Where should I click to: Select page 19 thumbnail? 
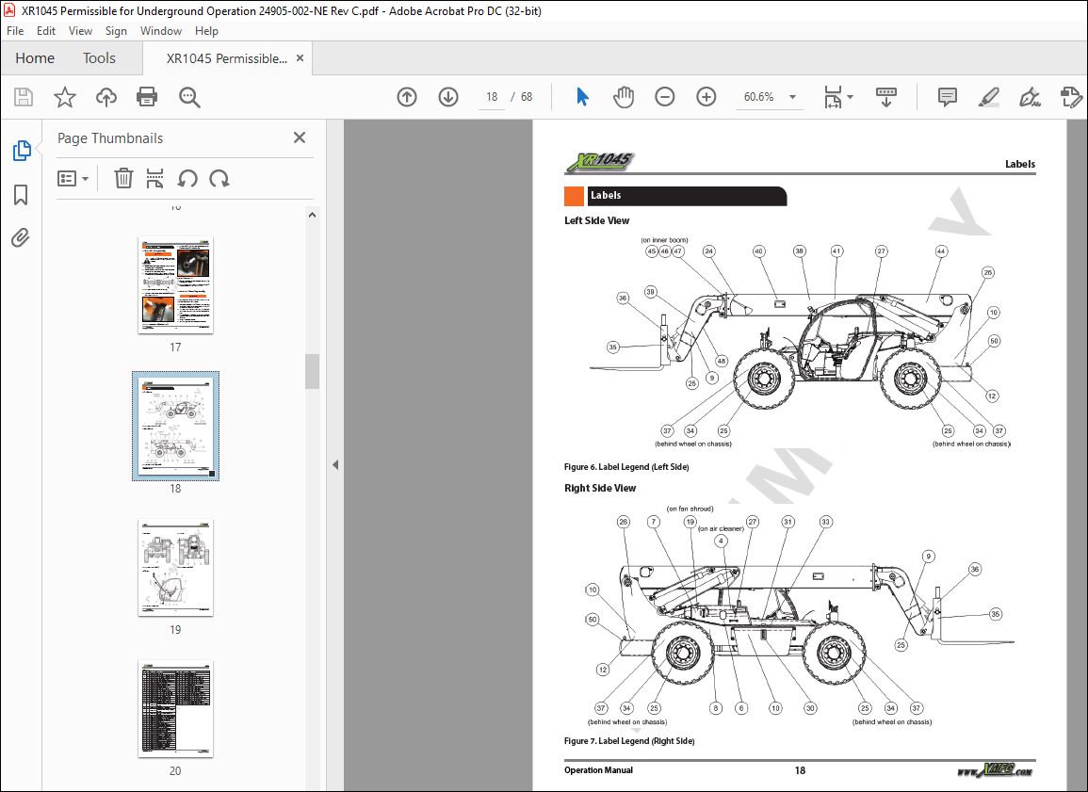pyautogui.click(x=175, y=567)
